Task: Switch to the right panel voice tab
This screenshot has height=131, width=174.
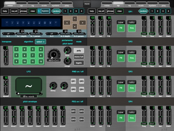Action: coord(107,5)
